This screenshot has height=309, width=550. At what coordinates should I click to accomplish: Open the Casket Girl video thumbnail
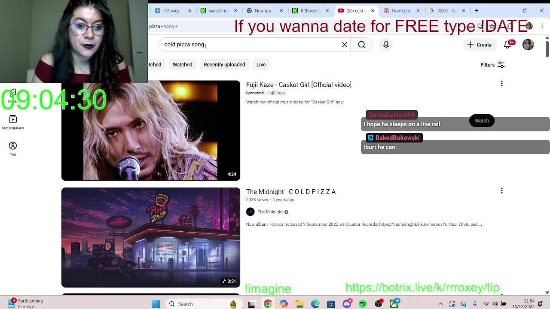[151, 130]
